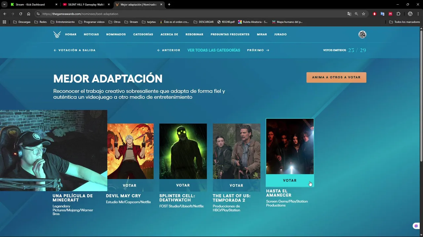Viewport: 423px width, 237px height.
Task: Open the DESCARGAR bookmark folder
Action: pyautogui.click(x=204, y=22)
